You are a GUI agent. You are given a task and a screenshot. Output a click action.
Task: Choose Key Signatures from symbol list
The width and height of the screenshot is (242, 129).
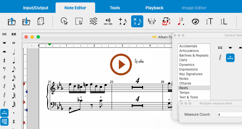[x=191, y=74]
